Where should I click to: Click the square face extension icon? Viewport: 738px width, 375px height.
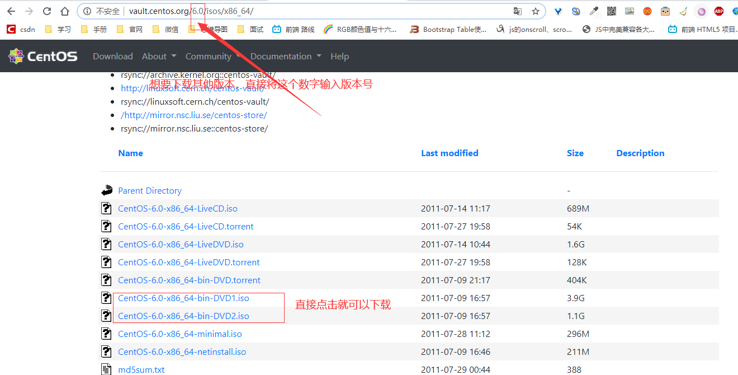click(x=665, y=11)
